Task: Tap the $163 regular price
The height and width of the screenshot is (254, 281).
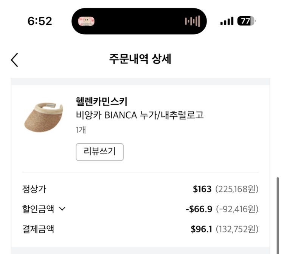Action: click(202, 189)
